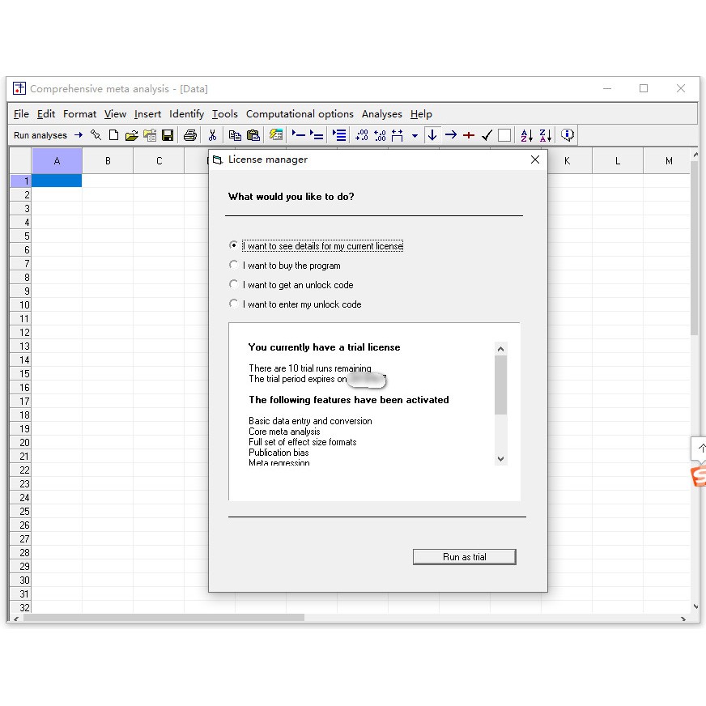Click the red plus icon
Viewport: 706px width, 706px height.
coord(469,135)
